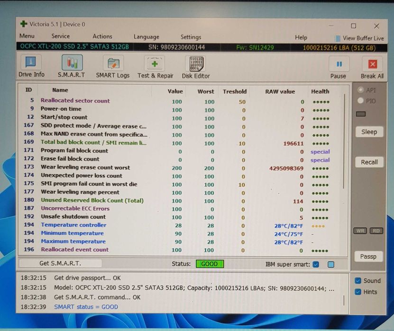Open the Drive Info panel icon
394x331 pixels.
pos(31,62)
